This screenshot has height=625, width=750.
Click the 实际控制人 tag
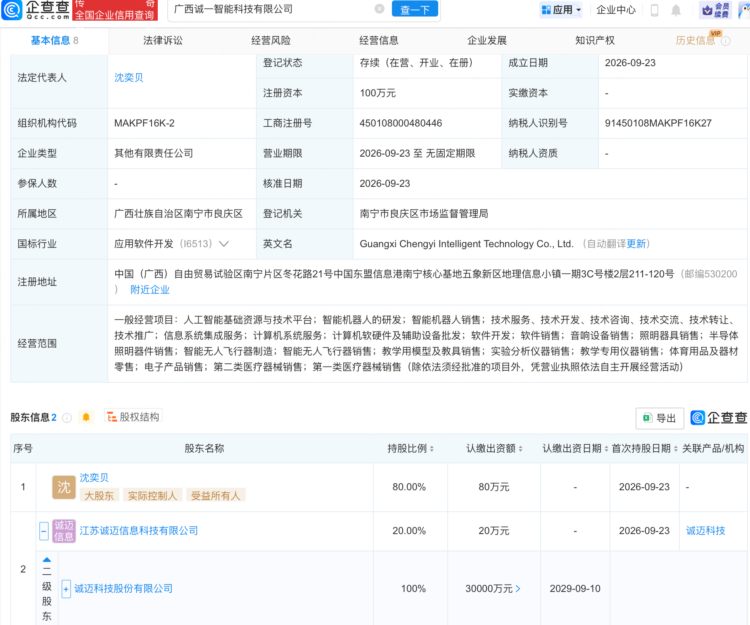click(x=152, y=495)
